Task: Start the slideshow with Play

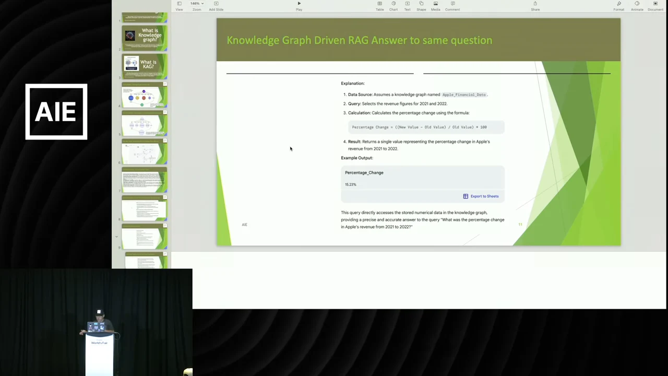Action: point(299,6)
